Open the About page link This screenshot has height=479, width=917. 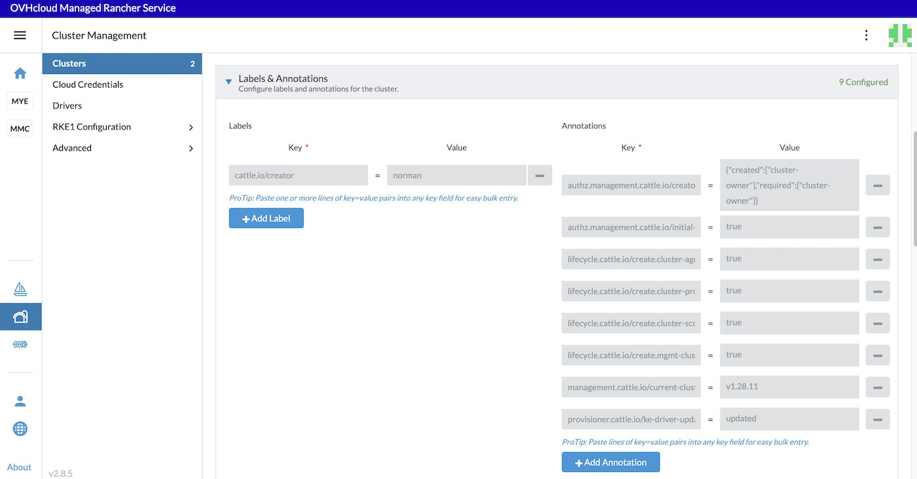coord(19,467)
